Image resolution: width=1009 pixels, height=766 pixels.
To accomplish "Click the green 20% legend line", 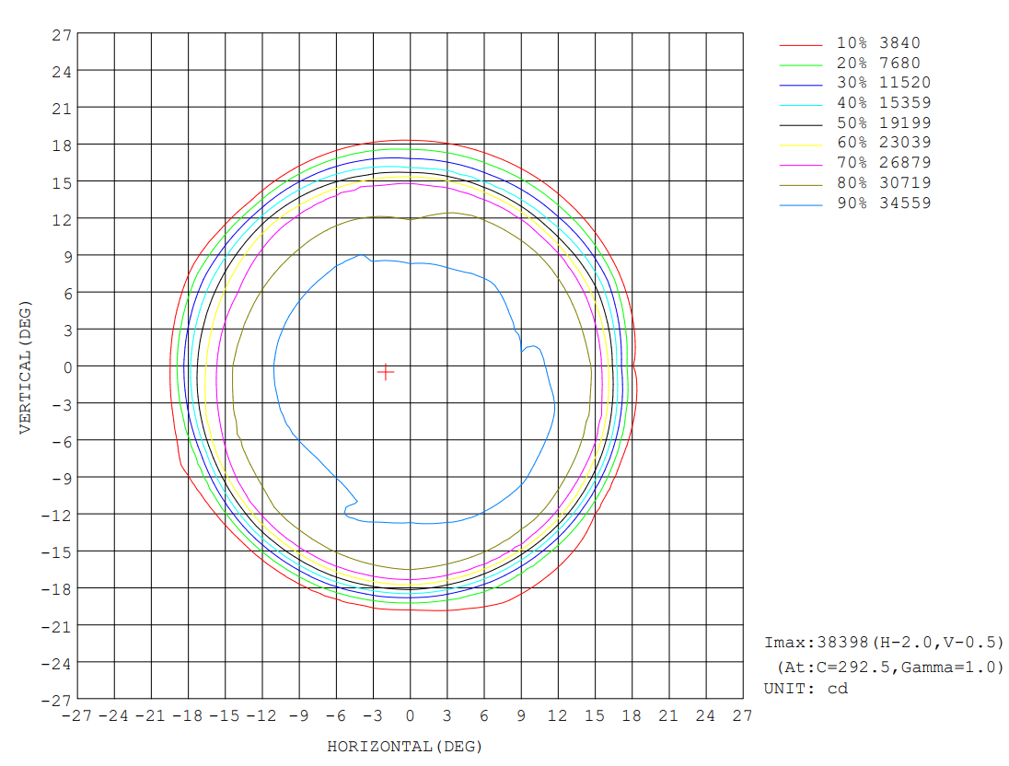I will (799, 64).
